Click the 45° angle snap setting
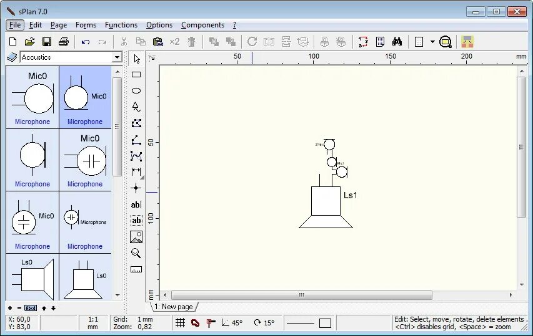 point(232,323)
